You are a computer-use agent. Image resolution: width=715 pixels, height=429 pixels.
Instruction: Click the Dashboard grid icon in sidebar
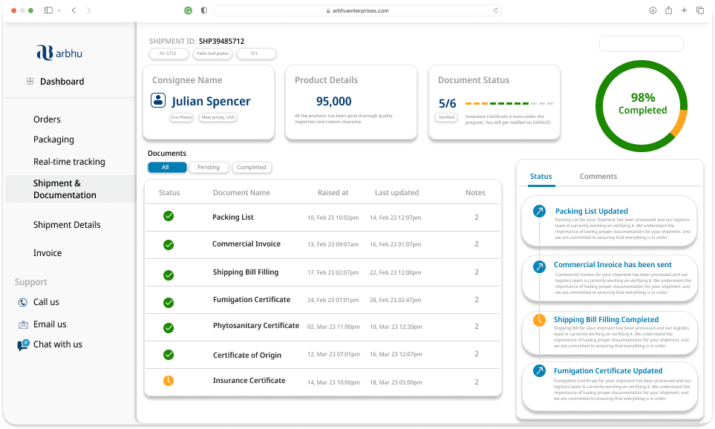point(30,82)
